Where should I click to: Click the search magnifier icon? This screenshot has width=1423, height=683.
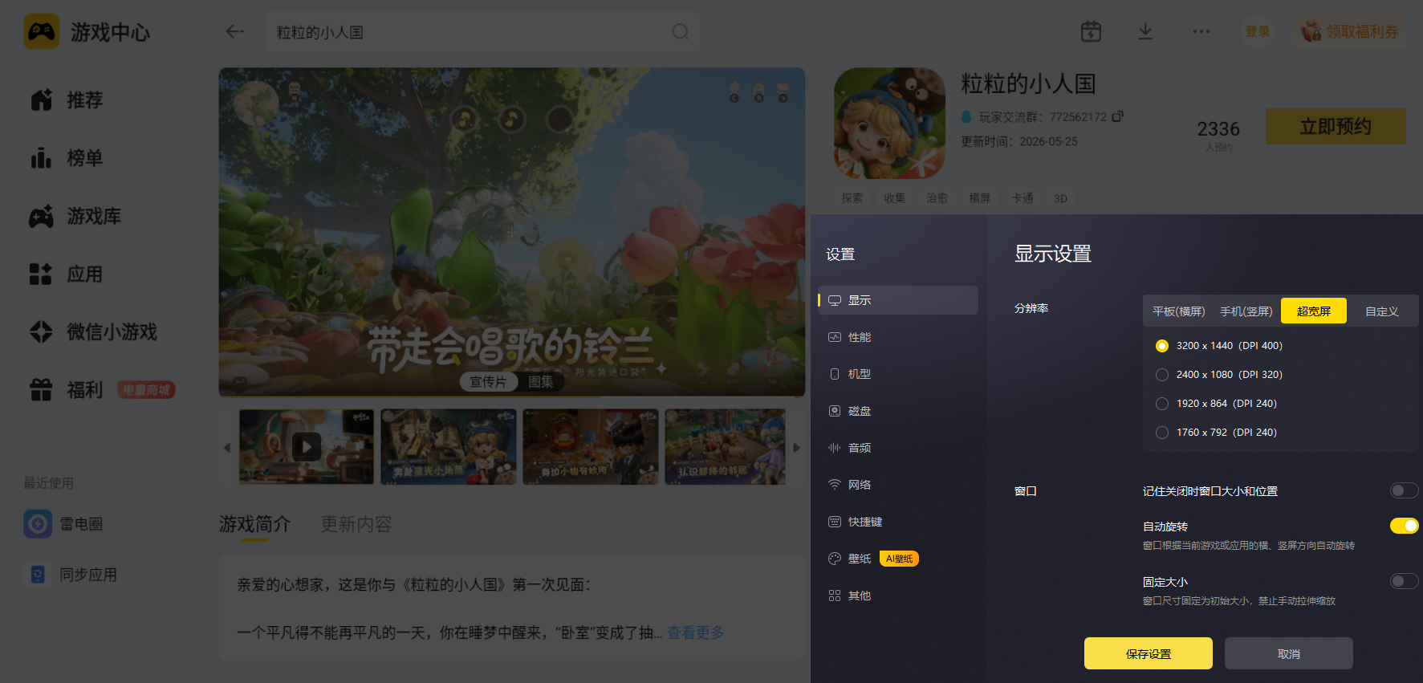click(680, 31)
